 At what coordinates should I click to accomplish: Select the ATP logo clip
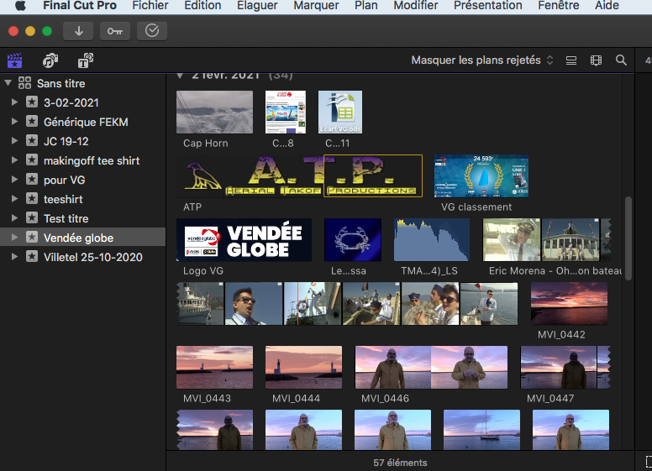click(x=299, y=176)
